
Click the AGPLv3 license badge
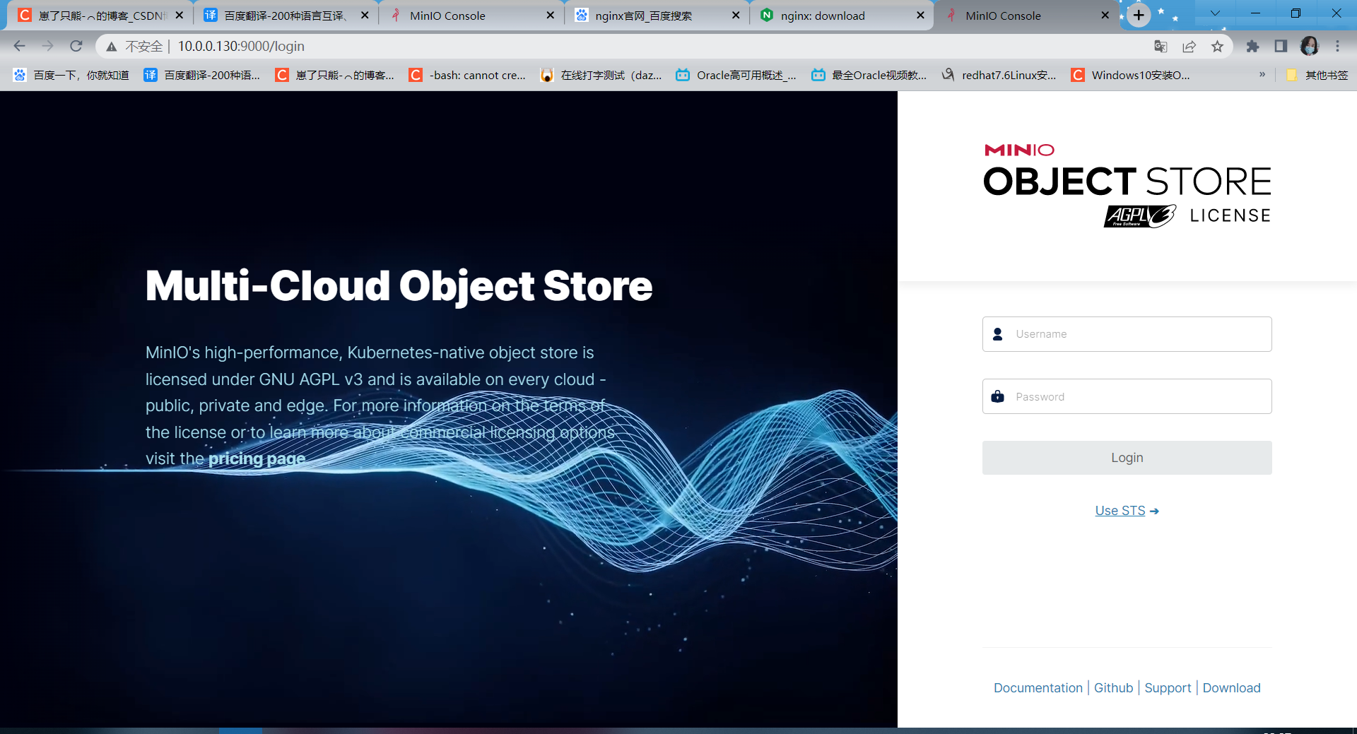[1140, 216]
